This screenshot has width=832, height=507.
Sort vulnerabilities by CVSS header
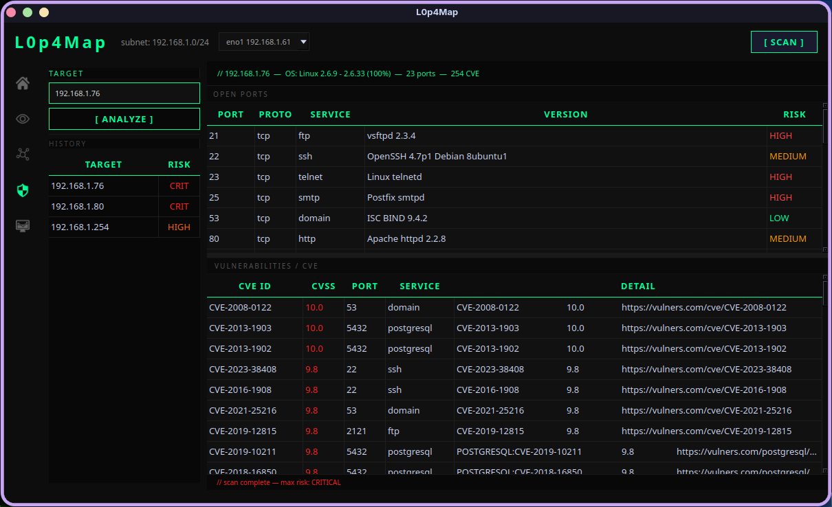[323, 286]
